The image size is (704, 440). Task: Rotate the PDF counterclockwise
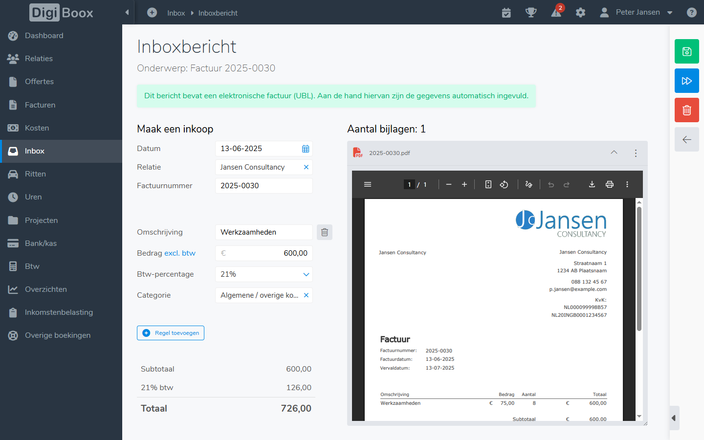point(504,184)
